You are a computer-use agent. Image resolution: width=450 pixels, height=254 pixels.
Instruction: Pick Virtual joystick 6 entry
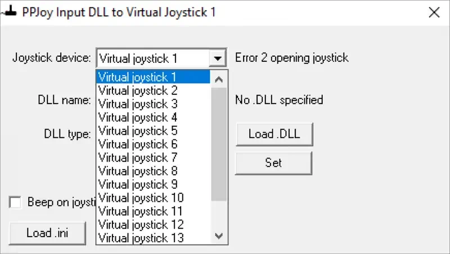[x=138, y=144]
